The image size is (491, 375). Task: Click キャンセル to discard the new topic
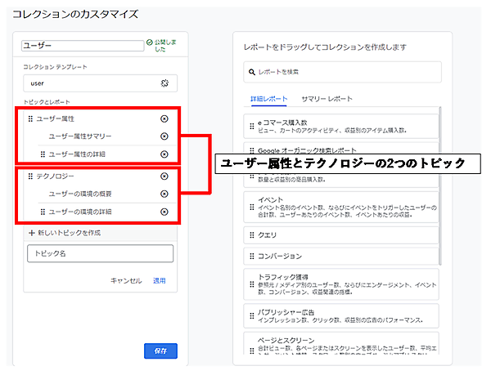click(x=126, y=280)
